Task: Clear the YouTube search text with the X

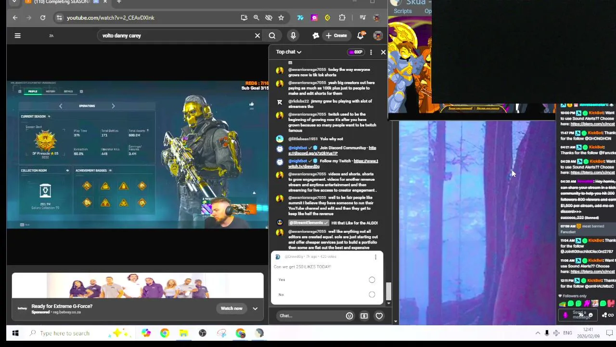Action: [257, 35]
